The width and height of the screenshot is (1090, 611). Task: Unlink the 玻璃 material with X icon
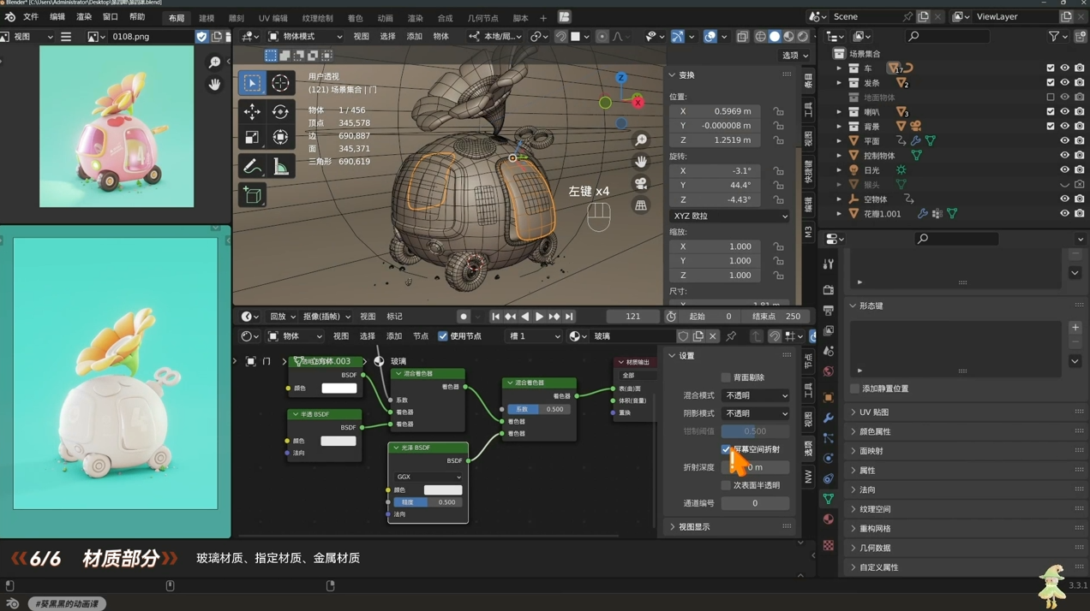(713, 336)
